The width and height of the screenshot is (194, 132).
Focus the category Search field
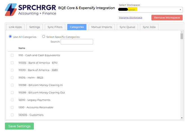(77, 42)
